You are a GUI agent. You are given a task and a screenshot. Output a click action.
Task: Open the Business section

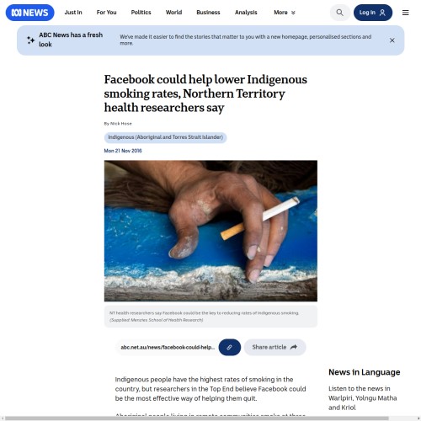click(x=208, y=13)
